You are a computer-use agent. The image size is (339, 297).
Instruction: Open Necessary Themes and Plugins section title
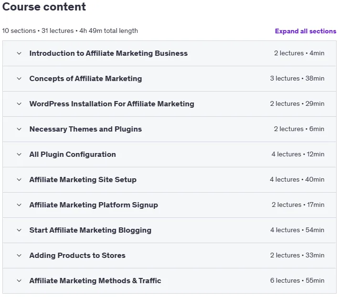(x=85, y=129)
